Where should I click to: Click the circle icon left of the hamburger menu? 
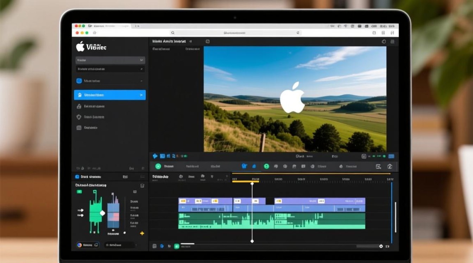click(x=384, y=41)
